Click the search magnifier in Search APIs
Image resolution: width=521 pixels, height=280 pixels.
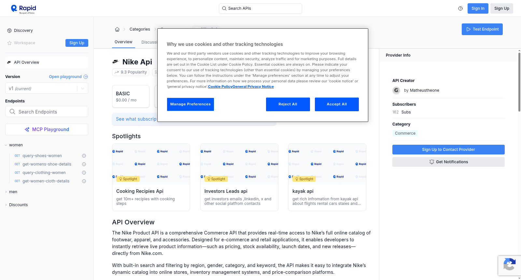[224, 8]
